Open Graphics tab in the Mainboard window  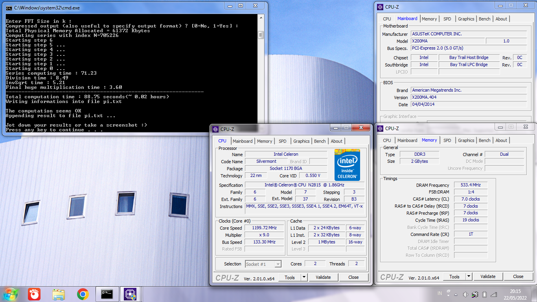(x=466, y=19)
